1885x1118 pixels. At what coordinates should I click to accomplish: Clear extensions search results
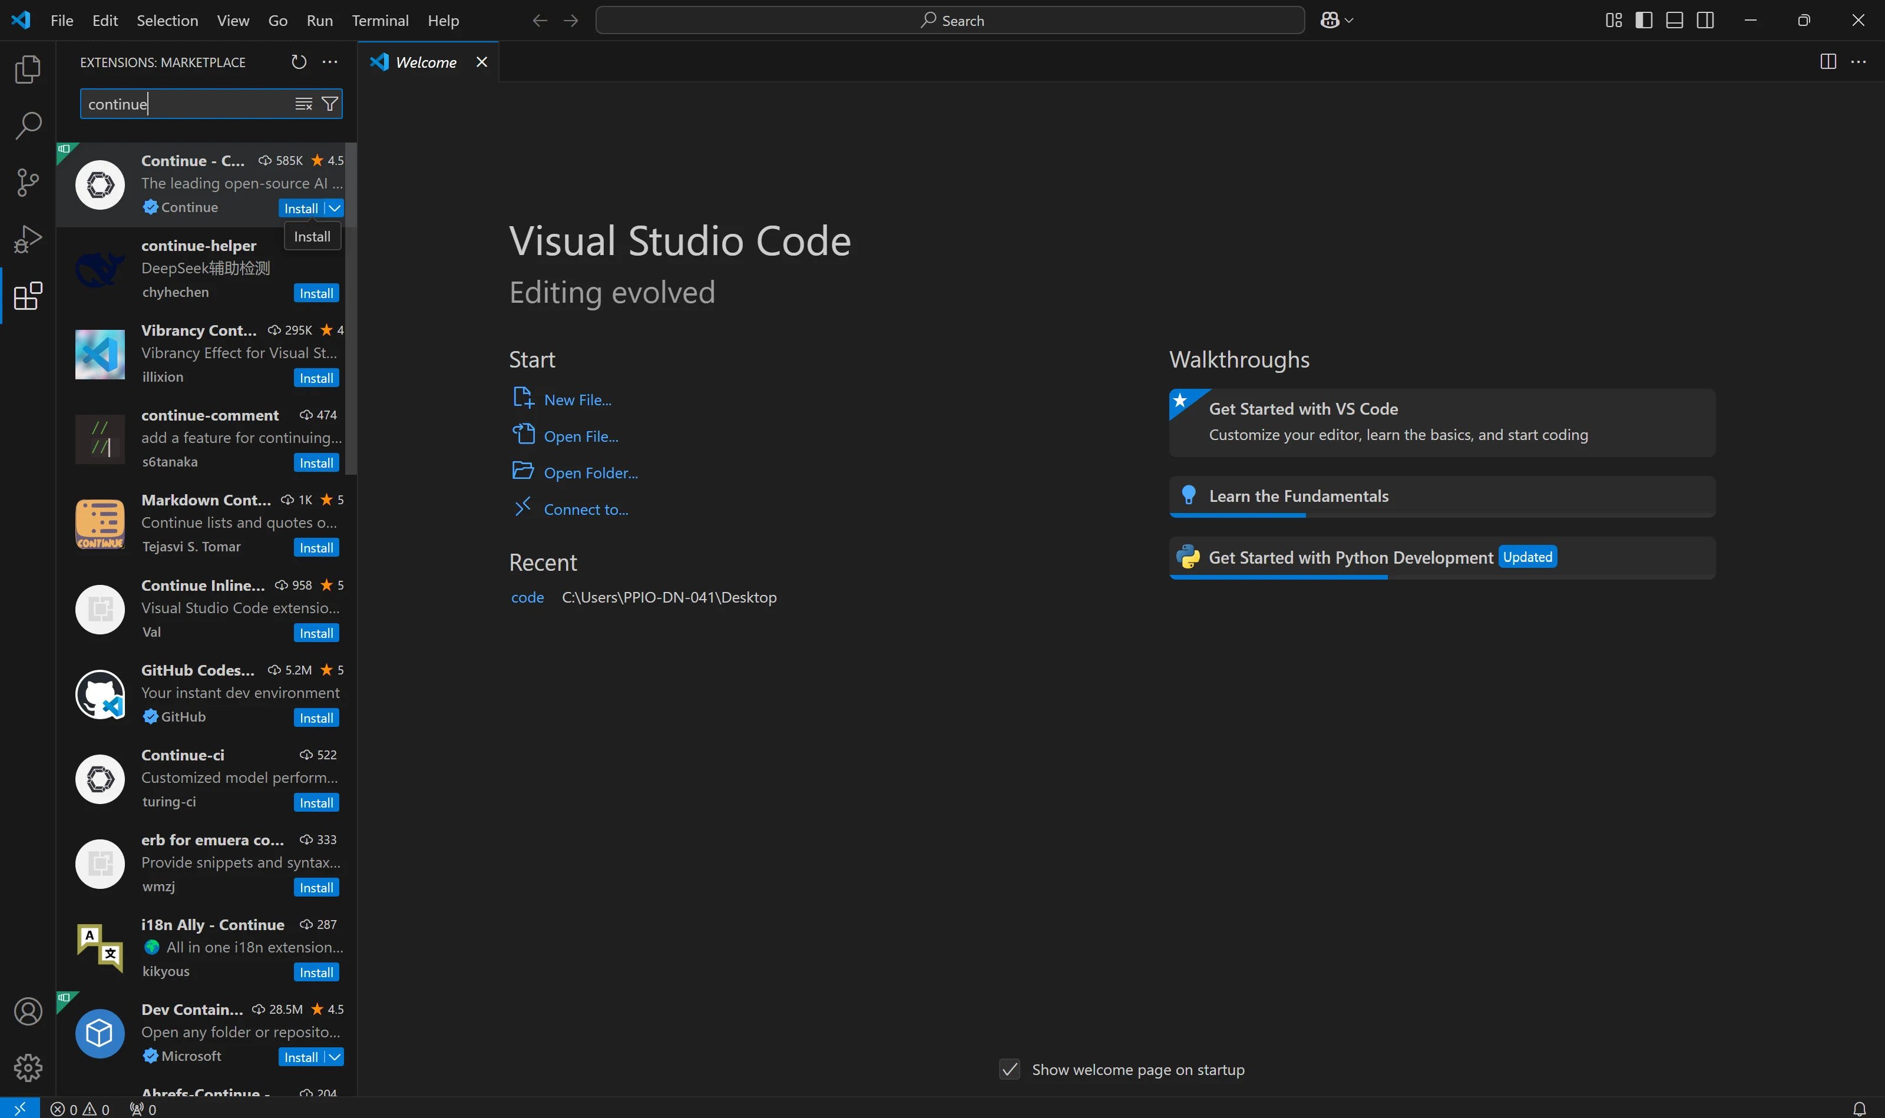pyautogui.click(x=303, y=104)
